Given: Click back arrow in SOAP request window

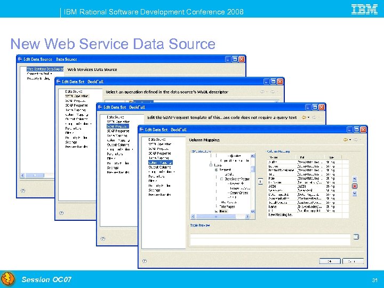Looking at the screenshot, I should pos(304,117).
